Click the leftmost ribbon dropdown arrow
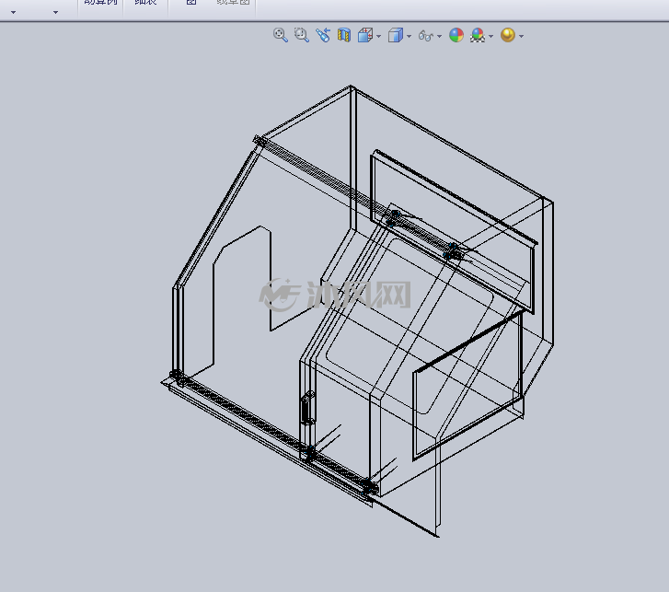The width and height of the screenshot is (669, 592). pyautogui.click(x=13, y=12)
